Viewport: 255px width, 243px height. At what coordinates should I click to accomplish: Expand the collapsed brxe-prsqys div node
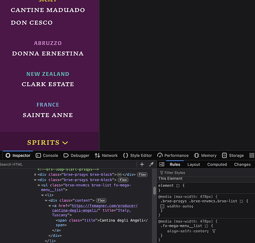(x=35, y=174)
